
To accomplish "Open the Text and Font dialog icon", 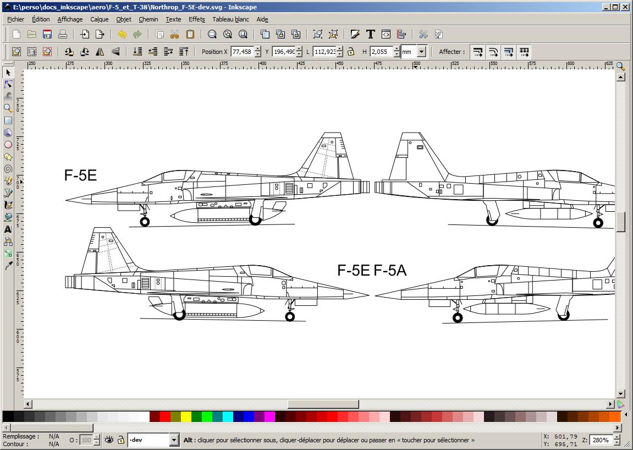I will (x=371, y=34).
